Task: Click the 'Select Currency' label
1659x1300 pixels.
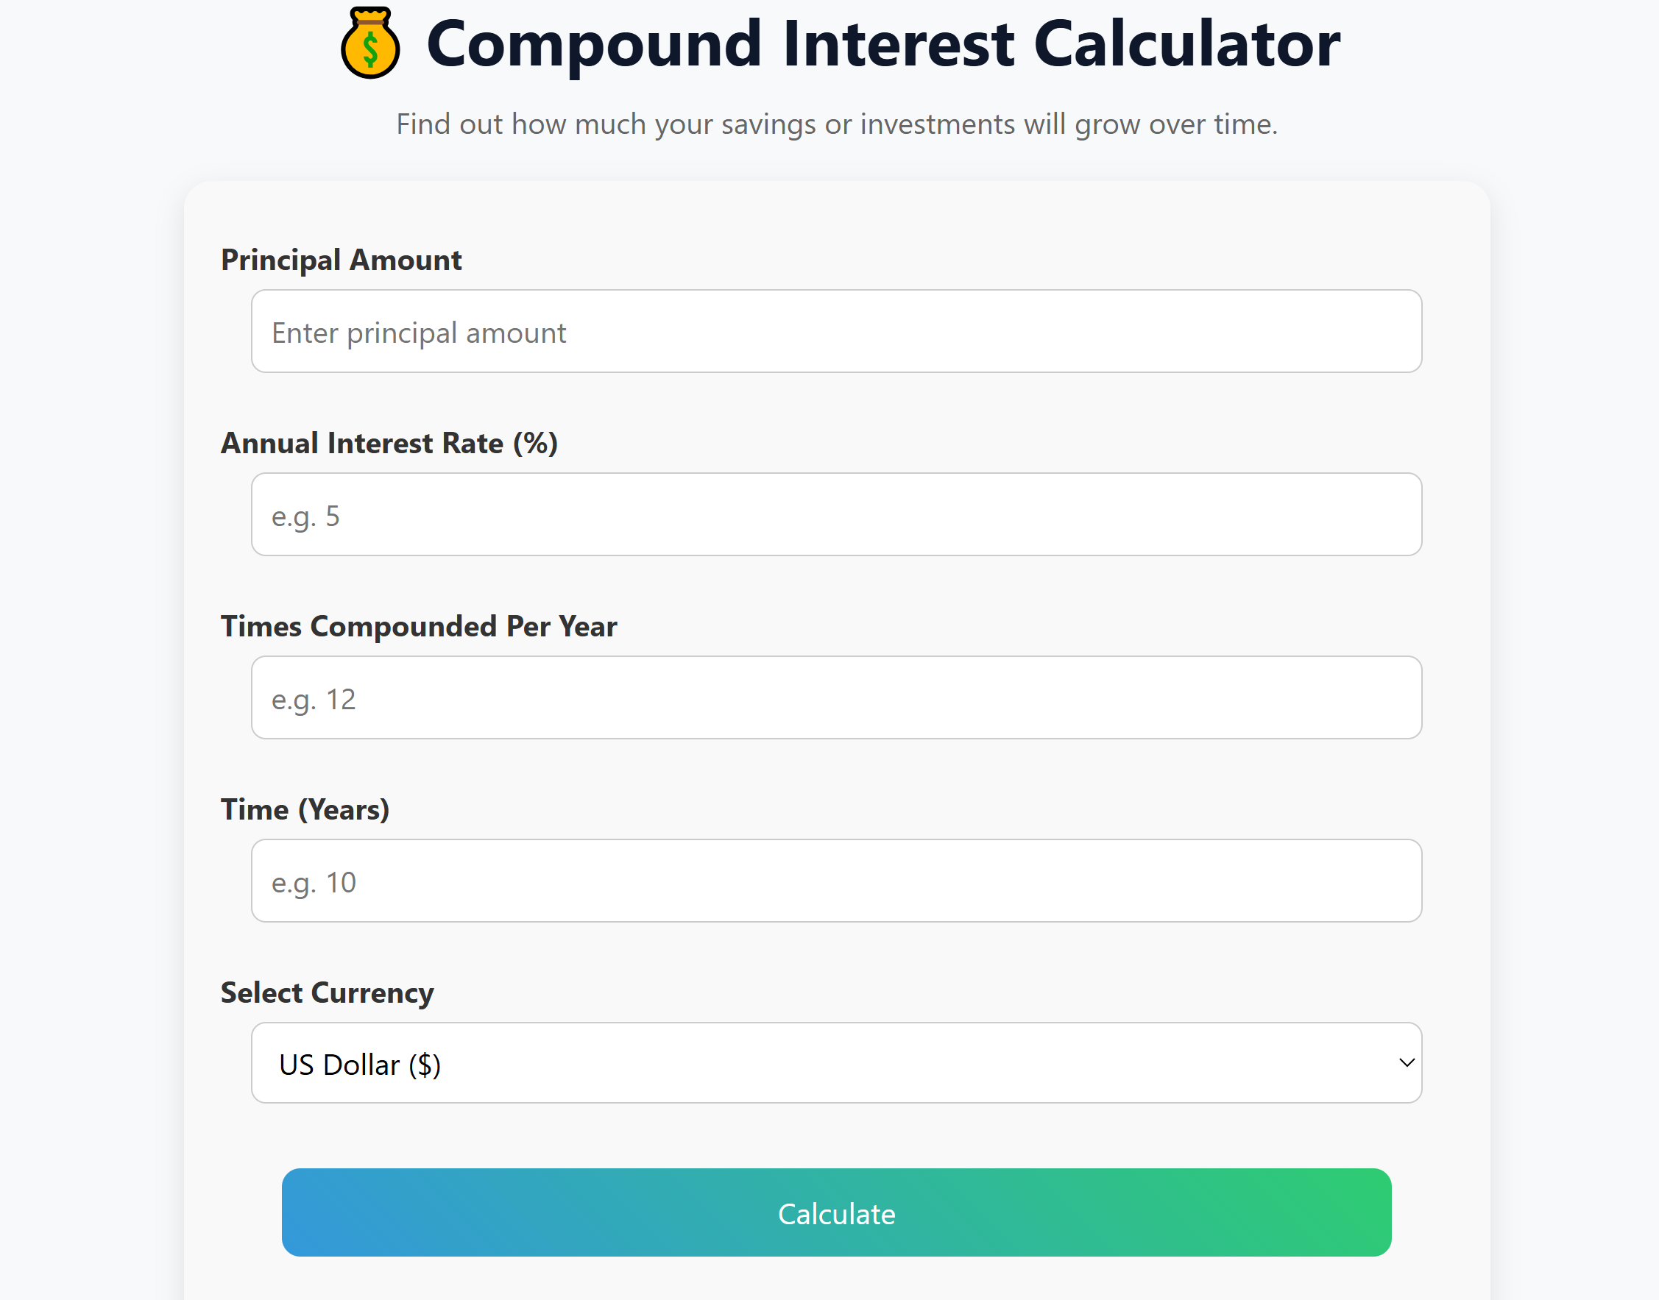Action: coord(328,993)
